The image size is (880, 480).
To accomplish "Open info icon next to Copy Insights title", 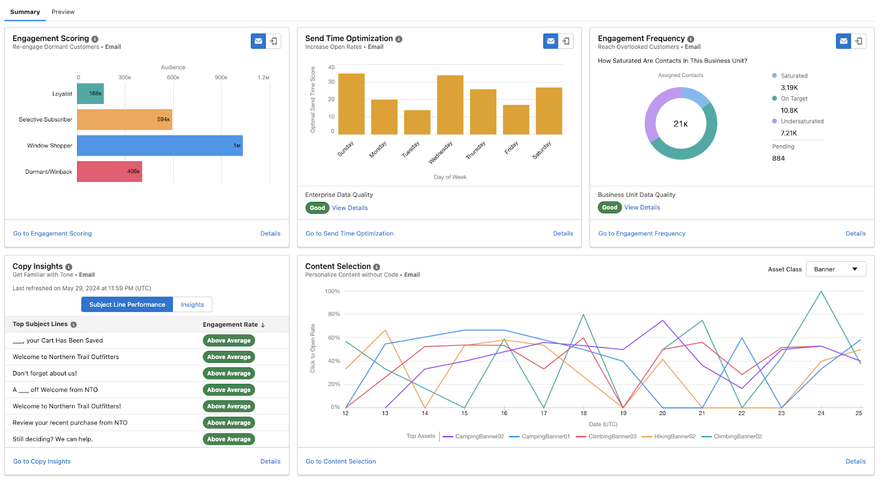I will coord(69,267).
